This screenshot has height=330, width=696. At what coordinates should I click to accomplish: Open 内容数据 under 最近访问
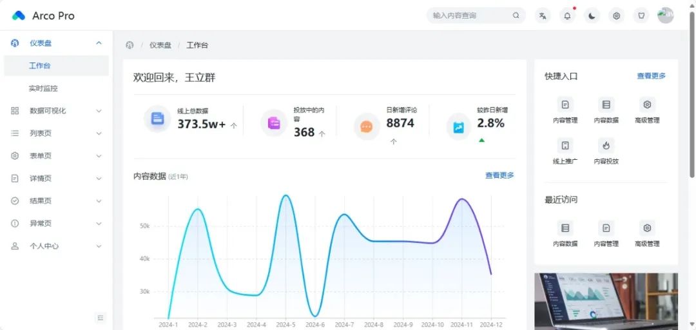point(565,234)
